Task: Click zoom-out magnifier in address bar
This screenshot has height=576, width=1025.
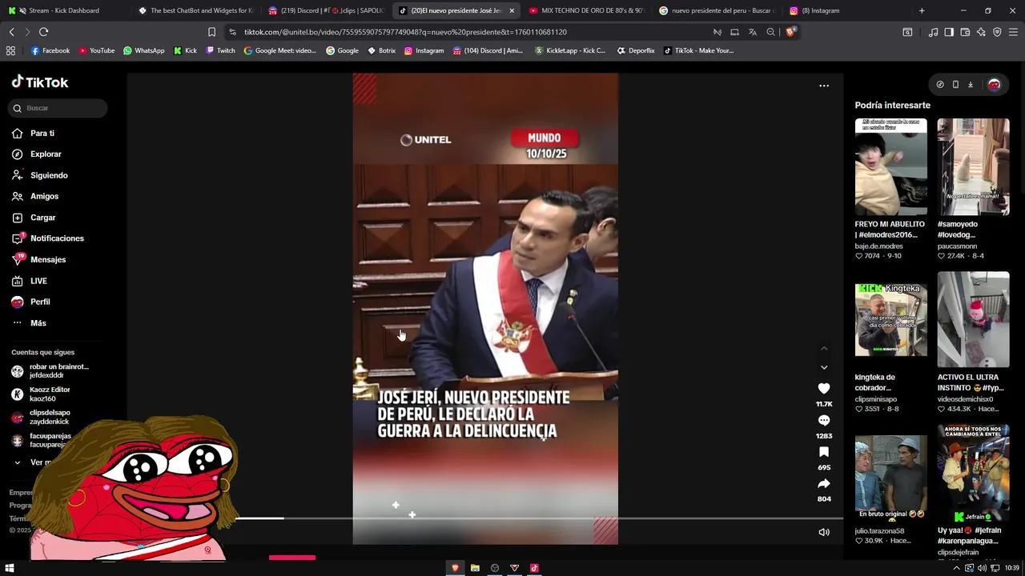Action: coord(770,32)
